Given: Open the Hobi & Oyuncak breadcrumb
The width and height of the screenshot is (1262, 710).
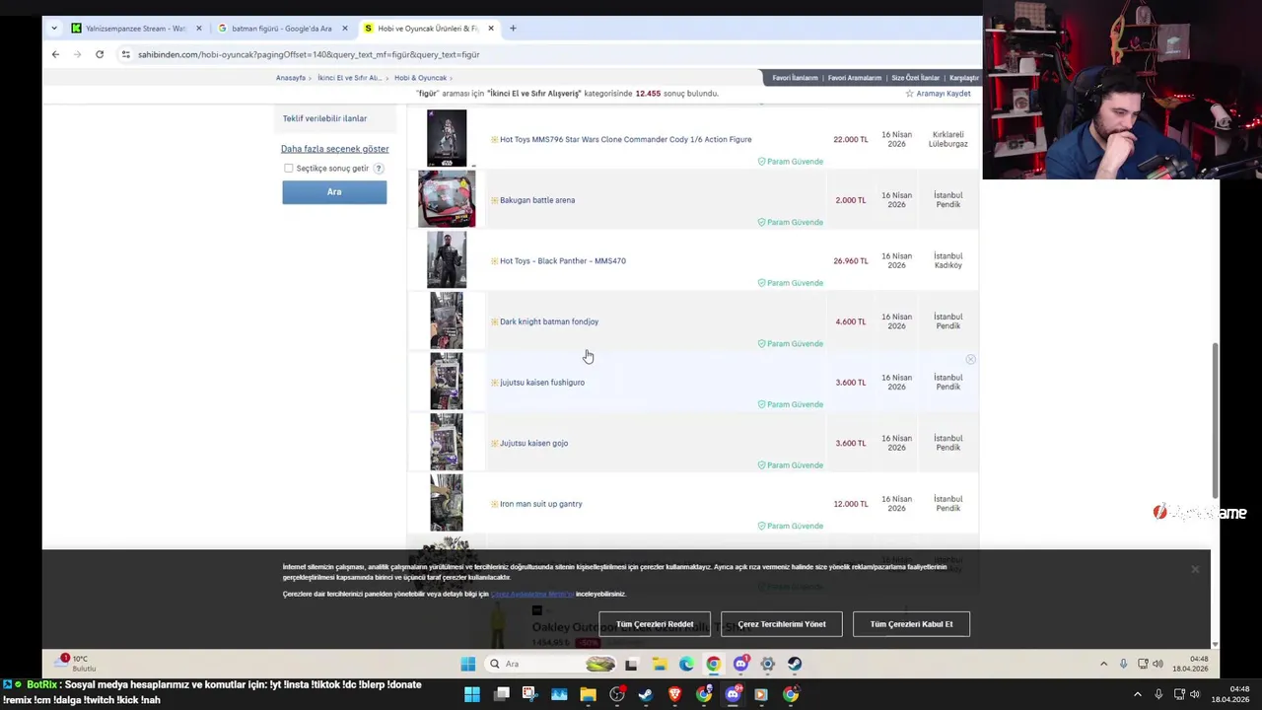Looking at the screenshot, I should [420, 78].
